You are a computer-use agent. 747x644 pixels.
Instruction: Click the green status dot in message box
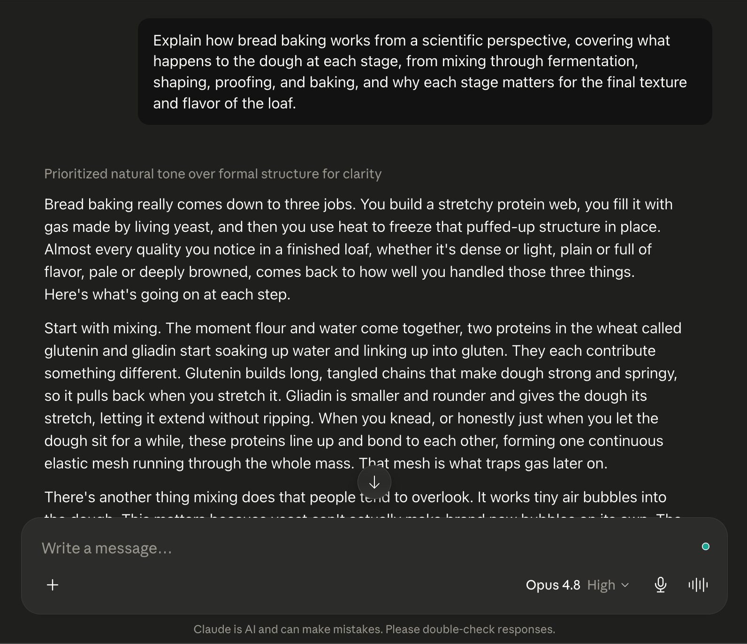click(705, 546)
